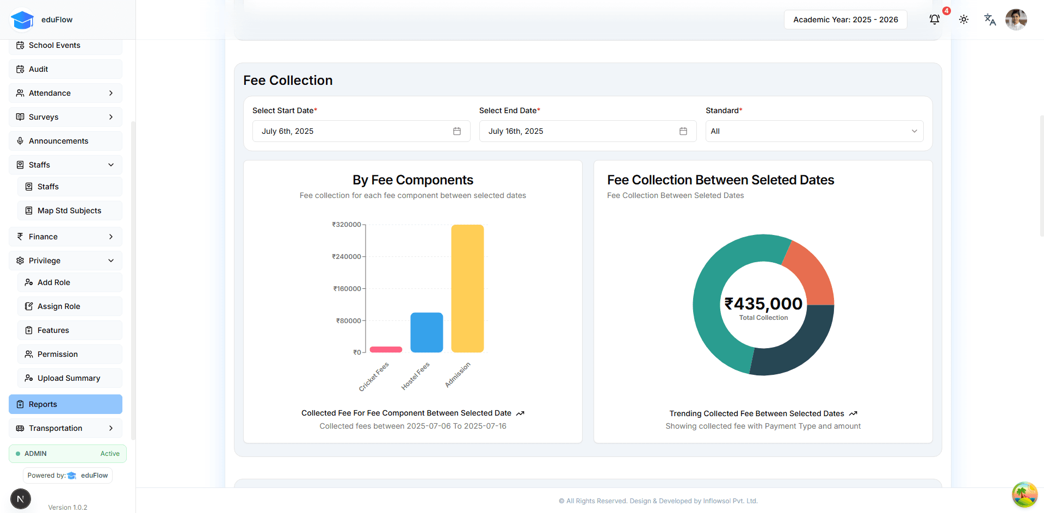This screenshot has height=513, width=1044.
Task: Click the Academic Year 2025 - 2026 button
Action: point(845,20)
